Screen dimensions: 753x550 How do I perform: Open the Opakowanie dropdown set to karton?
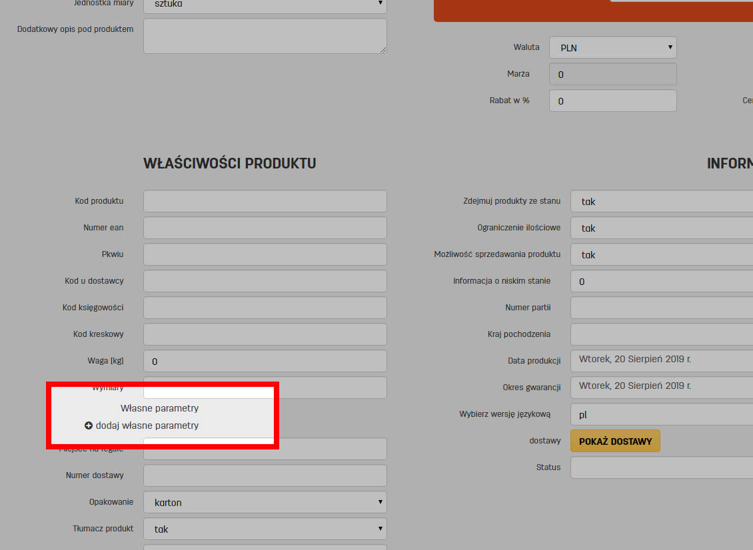coord(265,502)
